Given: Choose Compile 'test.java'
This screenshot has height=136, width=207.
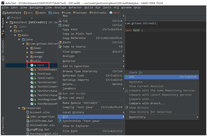Looking at the screenshot, I should pos(91,107).
